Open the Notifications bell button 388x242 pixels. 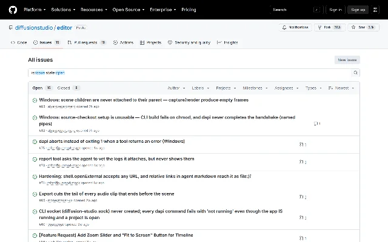pos(295,27)
